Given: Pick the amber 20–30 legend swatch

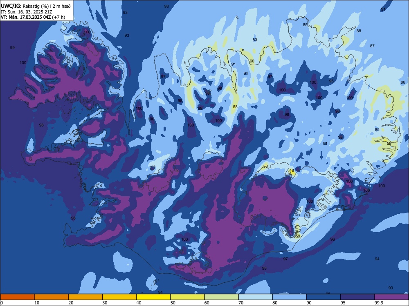Looking at the screenshot, I should [85, 297].
